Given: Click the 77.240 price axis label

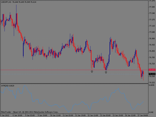Looking at the screenshot, I should 152,13.
